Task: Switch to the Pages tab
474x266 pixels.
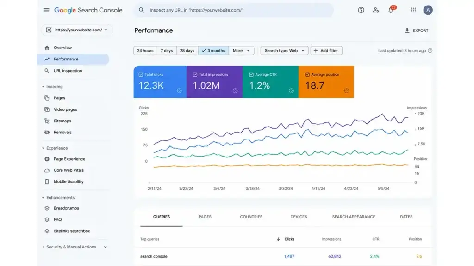Action: pos(205,217)
